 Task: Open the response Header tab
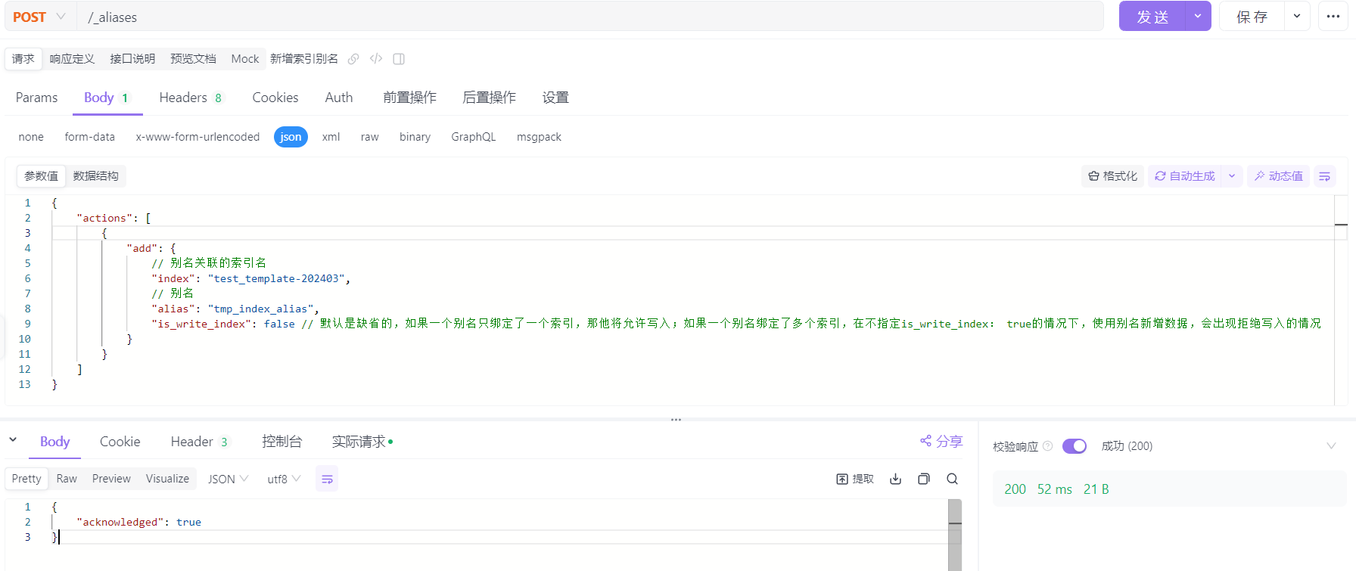(199, 442)
